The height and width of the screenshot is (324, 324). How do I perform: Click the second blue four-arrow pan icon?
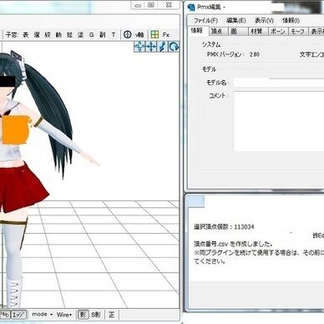pos(151,47)
